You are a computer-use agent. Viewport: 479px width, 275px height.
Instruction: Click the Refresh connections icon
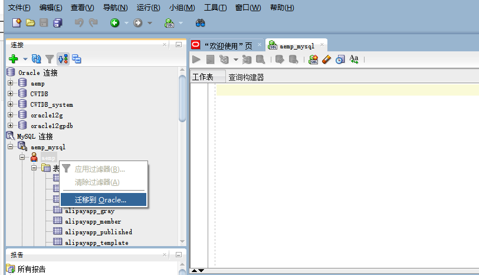[36, 58]
